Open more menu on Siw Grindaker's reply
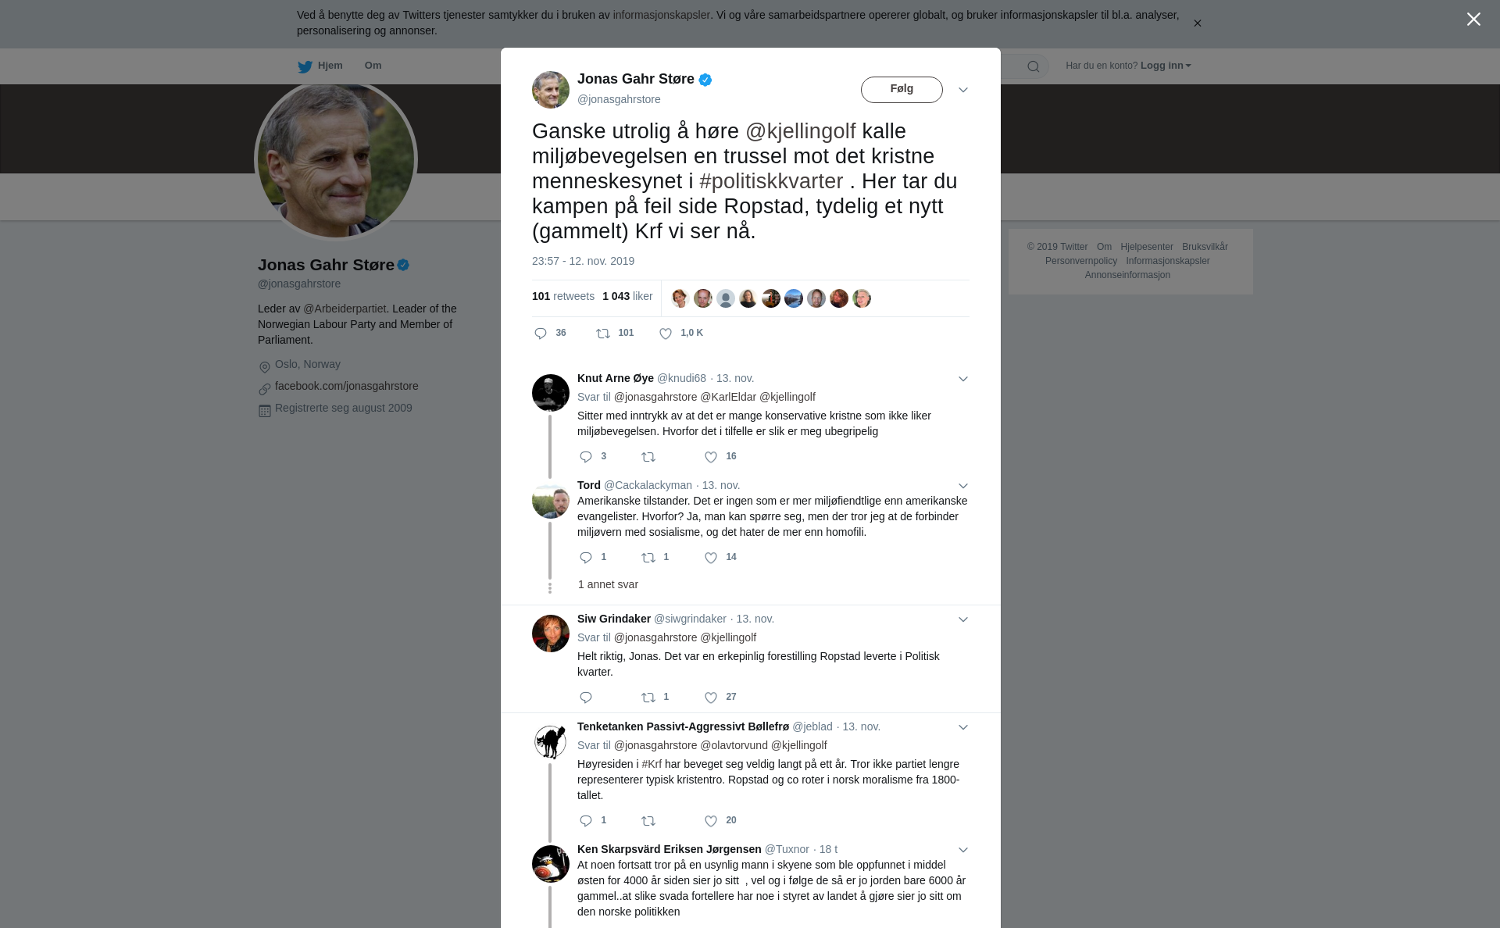This screenshot has width=1500, height=928. tap(963, 619)
